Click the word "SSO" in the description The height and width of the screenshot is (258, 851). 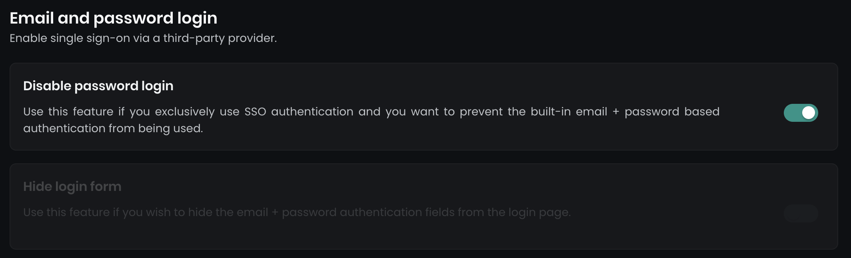coord(255,112)
